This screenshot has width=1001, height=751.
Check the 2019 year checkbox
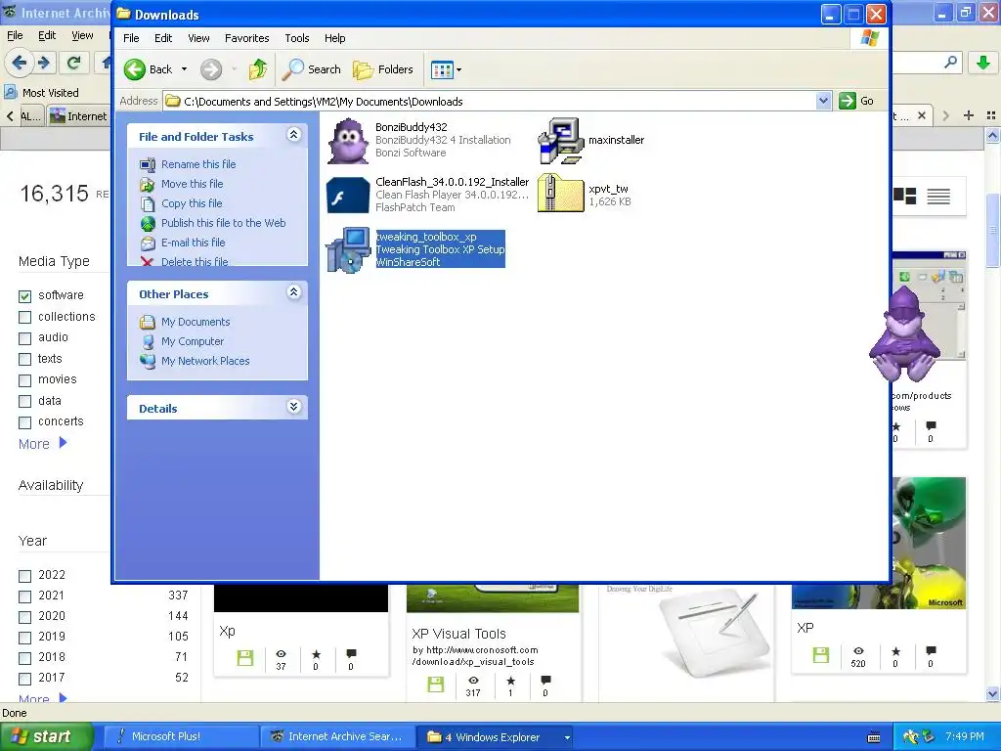pos(24,638)
